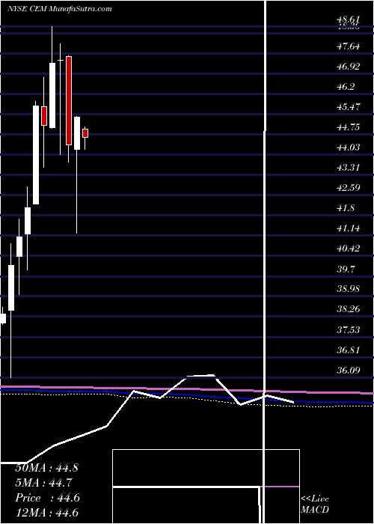Select the 38.26 price axis label

tap(348, 309)
